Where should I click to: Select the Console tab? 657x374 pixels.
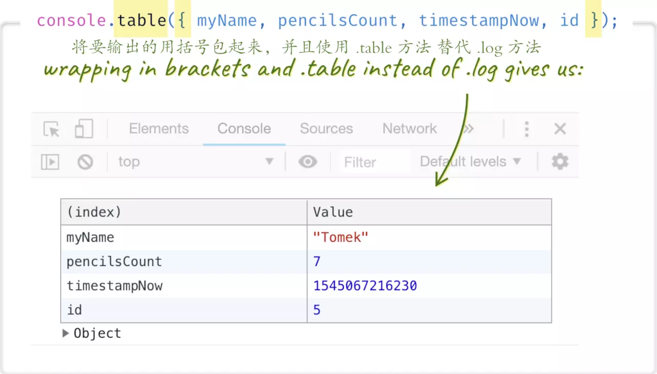[x=244, y=129]
